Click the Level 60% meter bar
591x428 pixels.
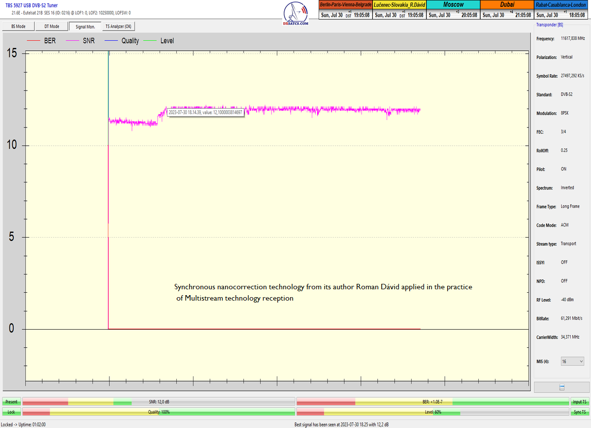(433, 412)
